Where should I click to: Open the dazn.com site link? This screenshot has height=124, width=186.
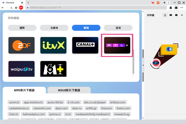(x=62, y=108)
